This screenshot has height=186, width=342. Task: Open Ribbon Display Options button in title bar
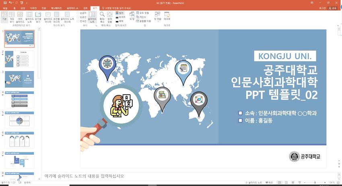tap(312, 3)
